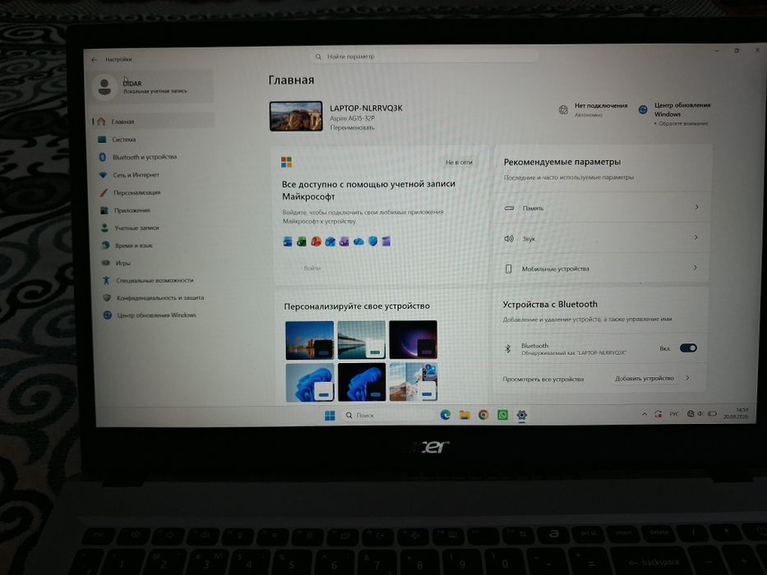Click the OneDrive cloud icon in apps row
This screenshot has height=575, width=767.
(x=358, y=241)
